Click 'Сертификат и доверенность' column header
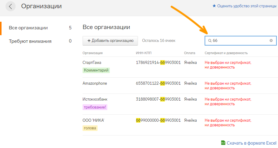278x148 pixels. (x=226, y=53)
